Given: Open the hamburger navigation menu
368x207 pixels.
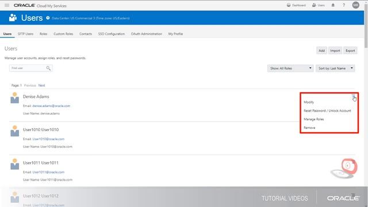Looking at the screenshot, I should (x=7, y=5).
